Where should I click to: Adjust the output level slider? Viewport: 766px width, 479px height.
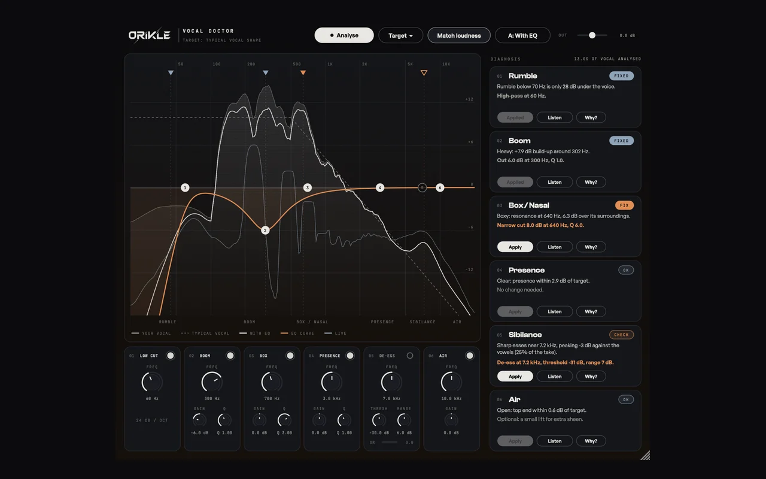(x=592, y=35)
